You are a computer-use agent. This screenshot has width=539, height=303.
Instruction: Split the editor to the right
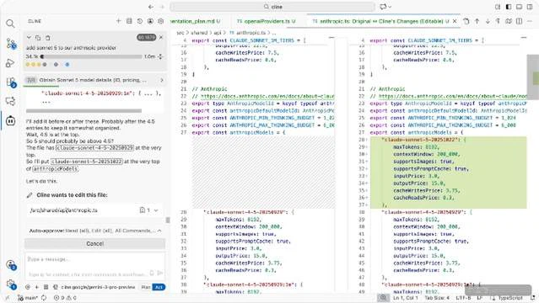point(520,21)
